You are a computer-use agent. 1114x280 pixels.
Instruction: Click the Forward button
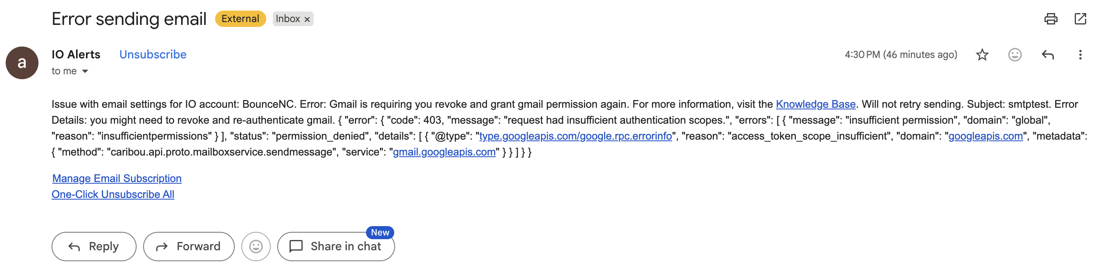click(189, 247)
